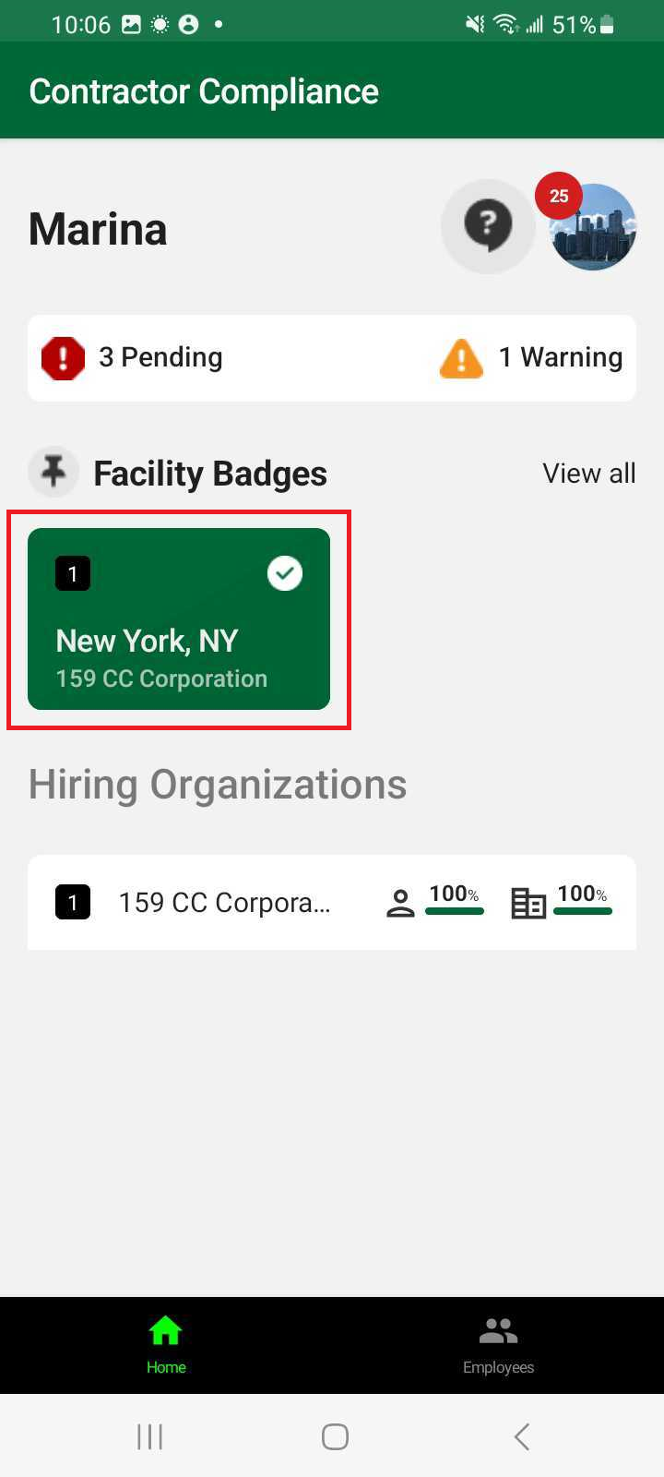664x1477 pixels.
Task: Tap the orange warning triangle icon
Action: click(x=461, y=358)
